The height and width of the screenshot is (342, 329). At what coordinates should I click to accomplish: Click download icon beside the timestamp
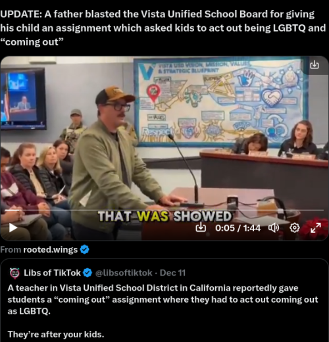point(201,228)
